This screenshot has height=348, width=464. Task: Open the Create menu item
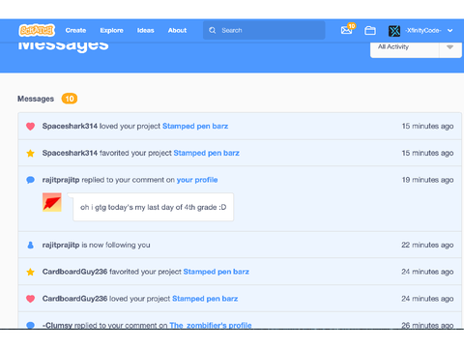point(75,30)
